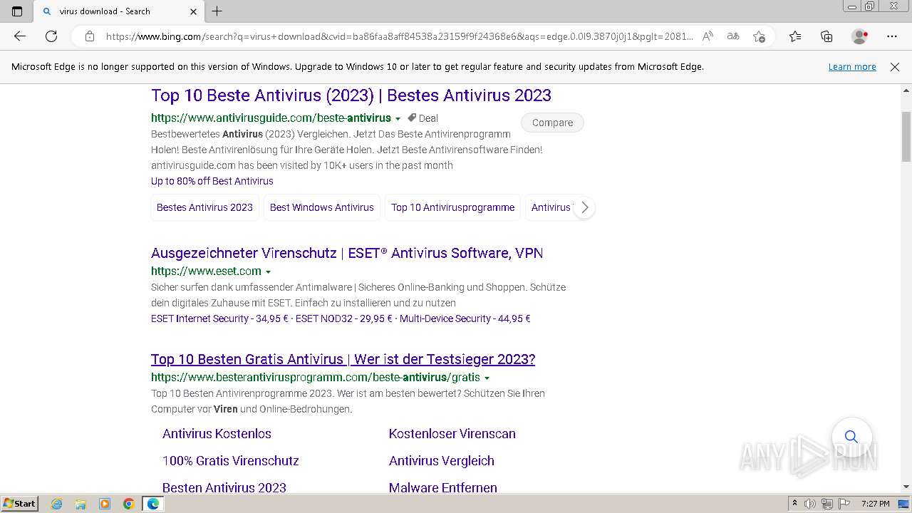Click the Deal tag label
This screenshot has height=513, width=912.
[423, 118]
